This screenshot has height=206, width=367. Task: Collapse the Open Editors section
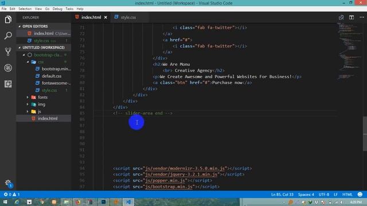click(x=44, y=26)
